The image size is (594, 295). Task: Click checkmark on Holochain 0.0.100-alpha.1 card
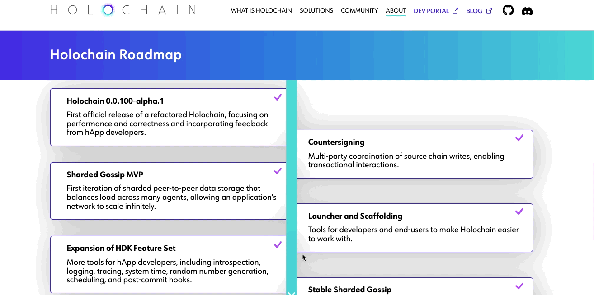(278, 97)
